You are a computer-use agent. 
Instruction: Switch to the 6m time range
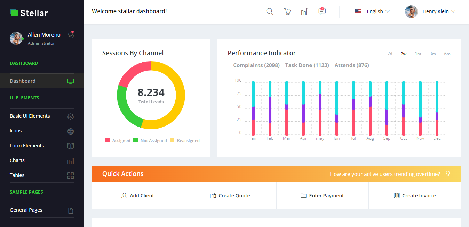[x=447, y=54]
